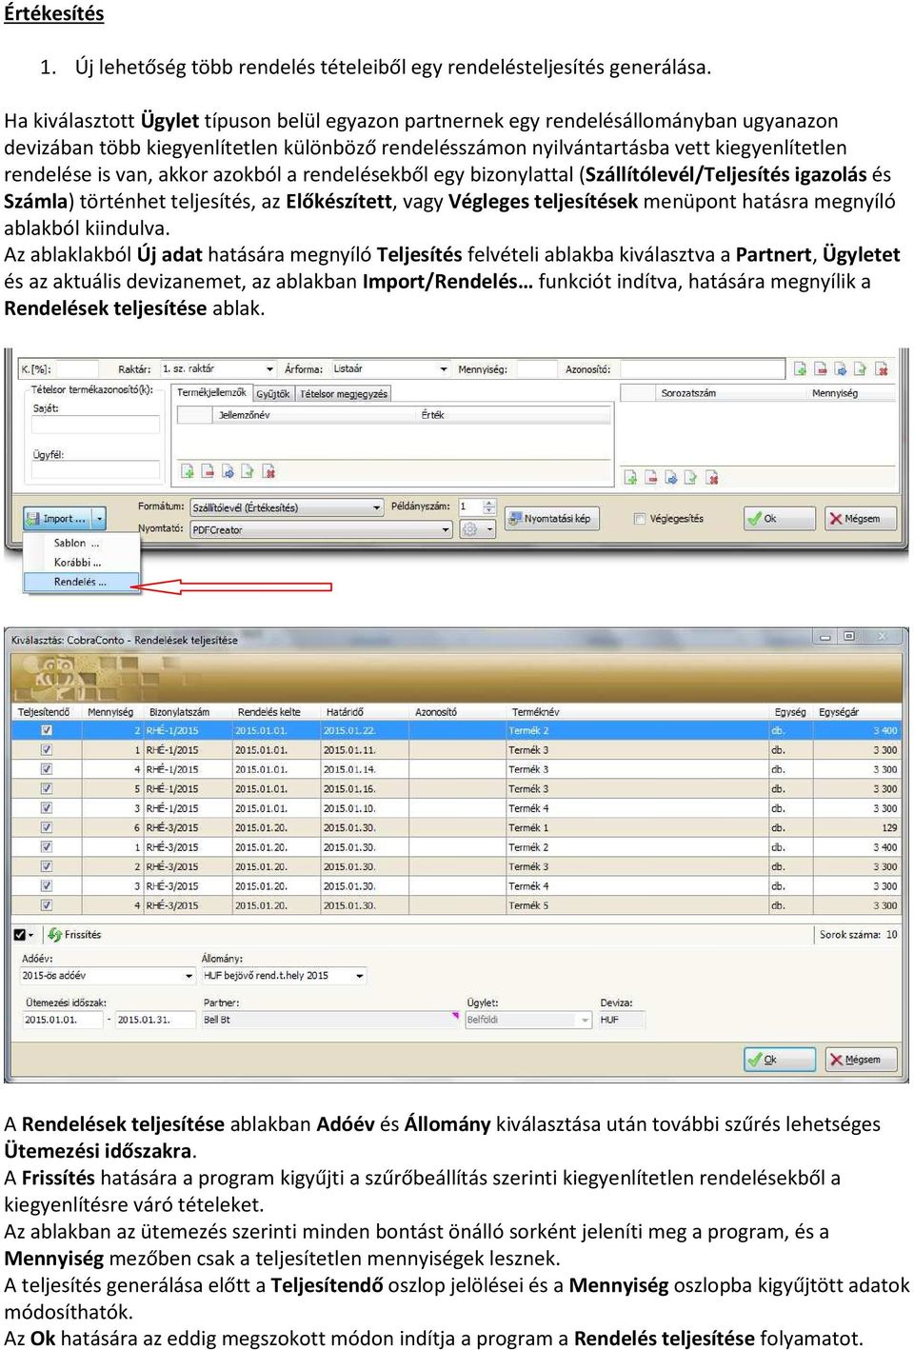Uncheck Teljesítendő for row with deadline 2015.01.16.
Image resolution: width=914 pixels, height=1350 pixels.
(x=47, y=788)
